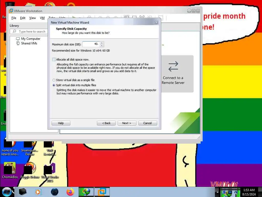262x197 pixels.
Task: Open the VM menu
Action: pyautogui.click(x=42, y=18)
